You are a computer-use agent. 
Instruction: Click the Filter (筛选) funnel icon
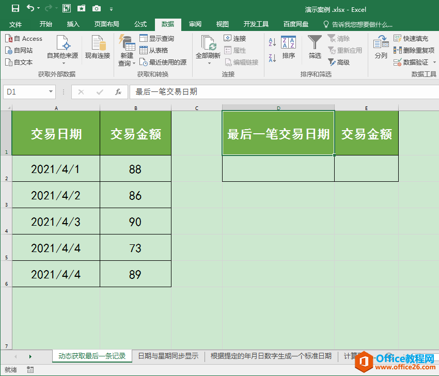(x=315, y=43)
